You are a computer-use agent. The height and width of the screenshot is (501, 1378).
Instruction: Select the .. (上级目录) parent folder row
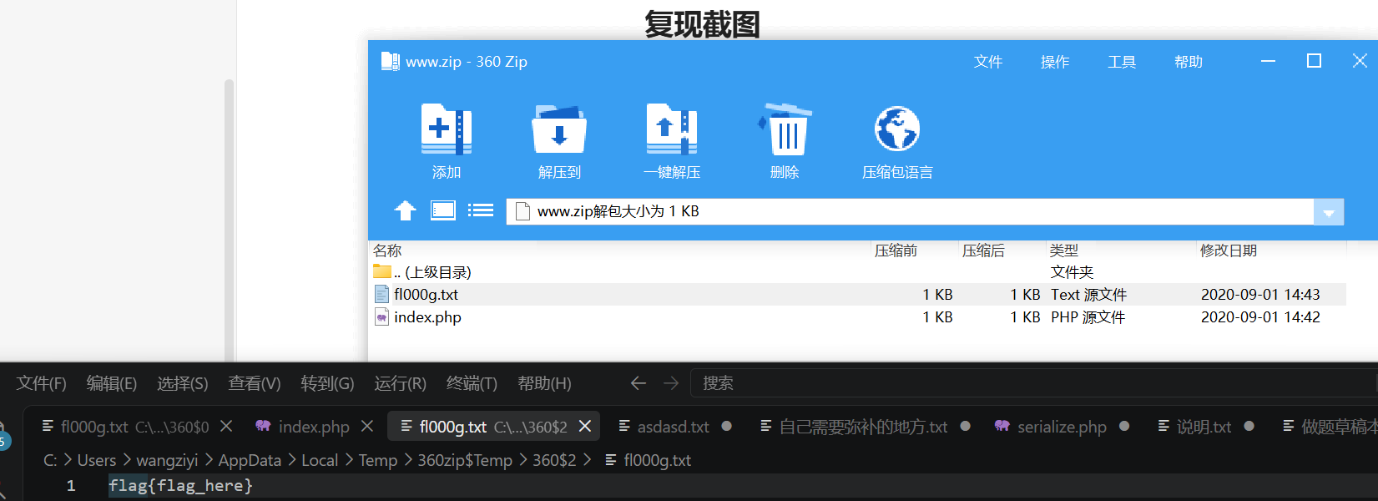[x=857, y=272]
